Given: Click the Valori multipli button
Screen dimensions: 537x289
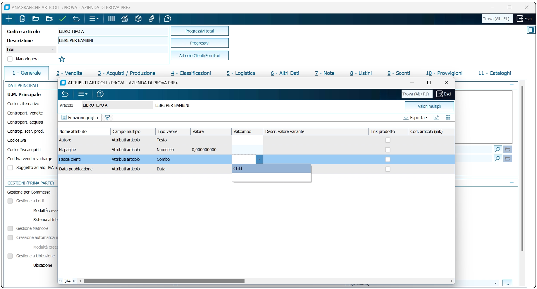Looking at the screenshot, I should 429,106.
